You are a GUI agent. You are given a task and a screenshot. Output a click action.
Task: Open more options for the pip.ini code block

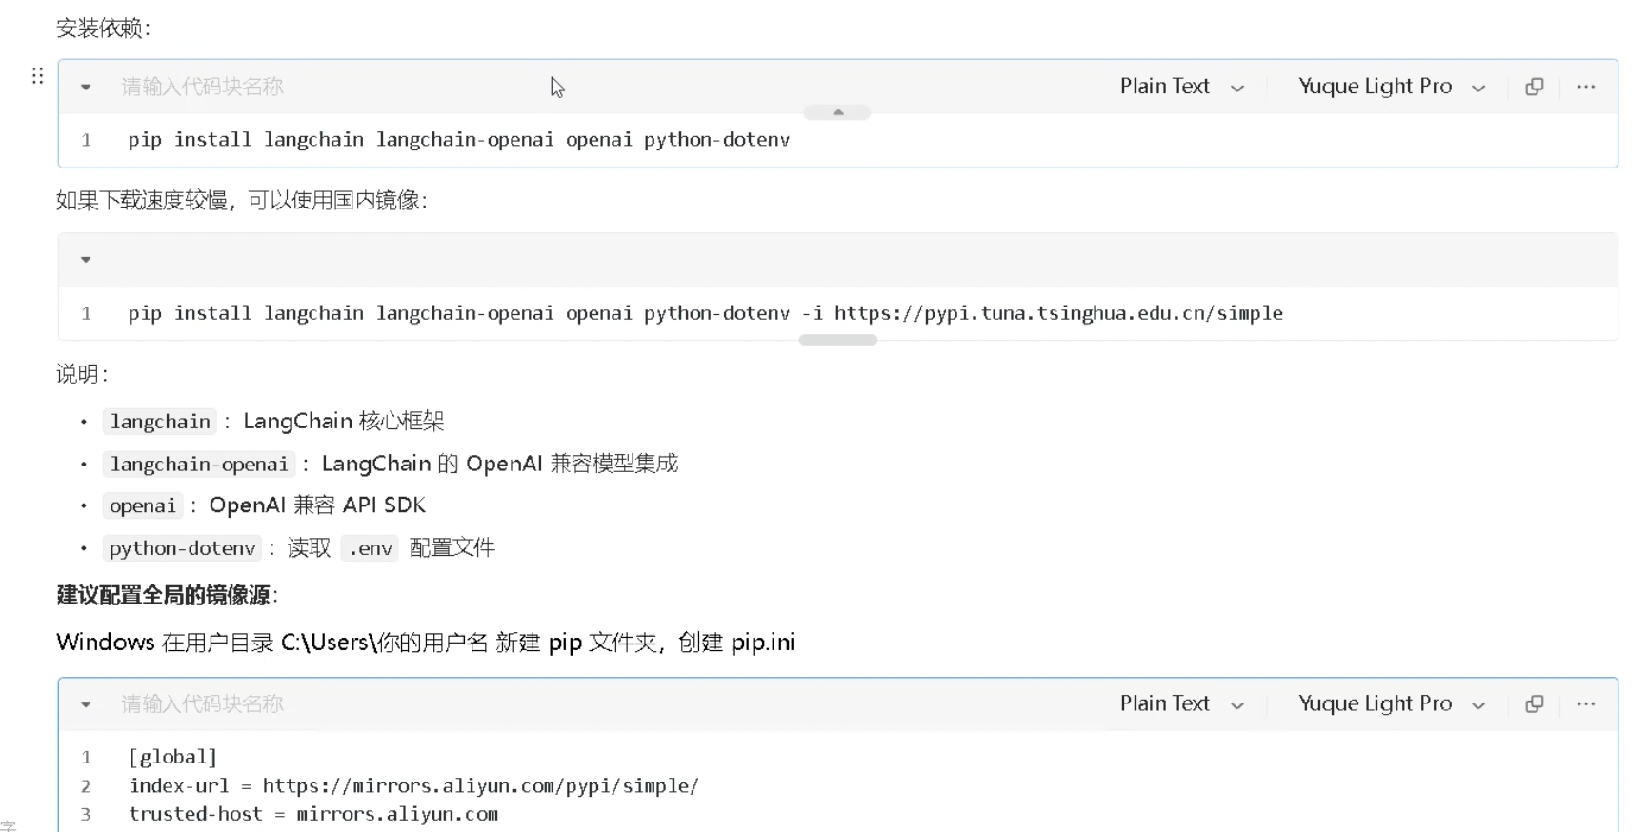pyautogui.click(x=1586, y=703)
